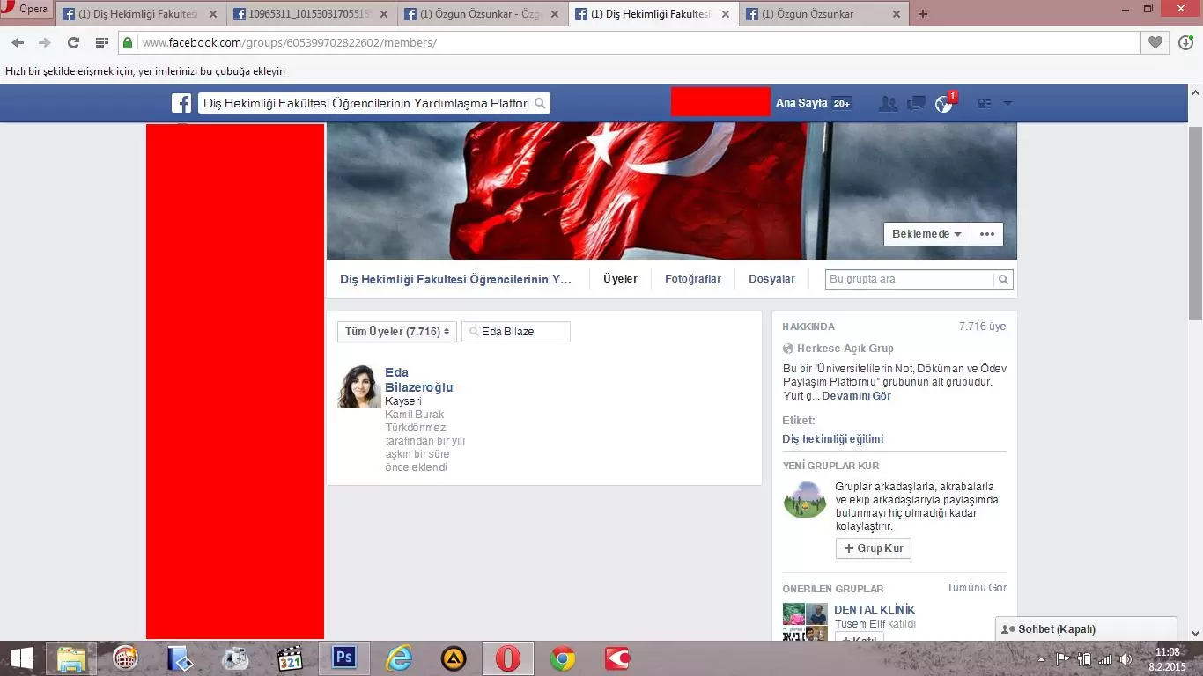
Task: Open the notifications globe icon
Action: [x=944, y=104]
